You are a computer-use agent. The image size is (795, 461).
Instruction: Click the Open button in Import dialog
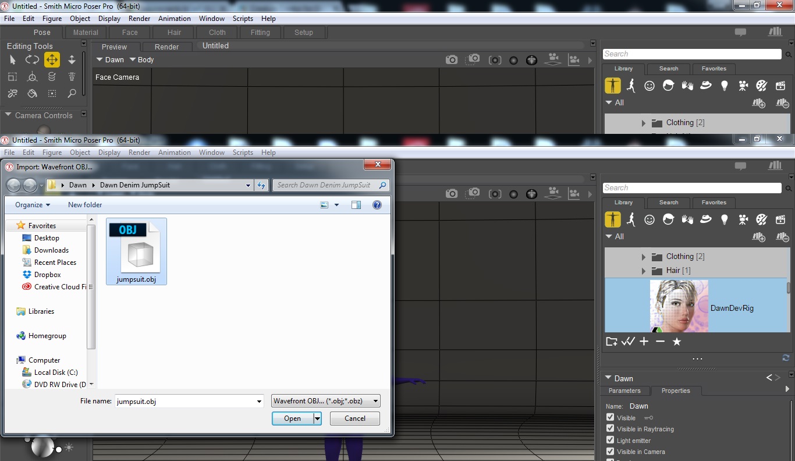click(292, 419)
